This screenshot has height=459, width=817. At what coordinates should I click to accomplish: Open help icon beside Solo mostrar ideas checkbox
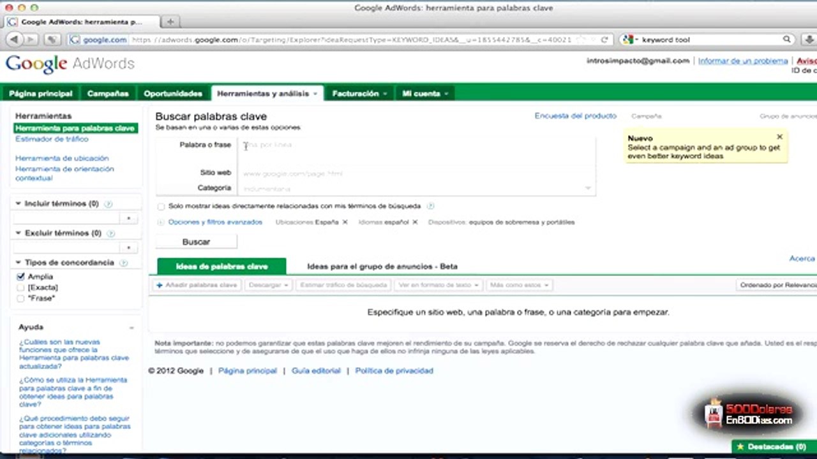click(430, 206)
